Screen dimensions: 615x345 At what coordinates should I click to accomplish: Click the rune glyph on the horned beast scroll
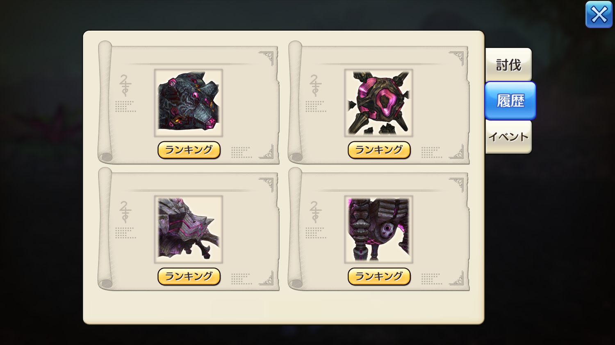click(x=125, y=85)
